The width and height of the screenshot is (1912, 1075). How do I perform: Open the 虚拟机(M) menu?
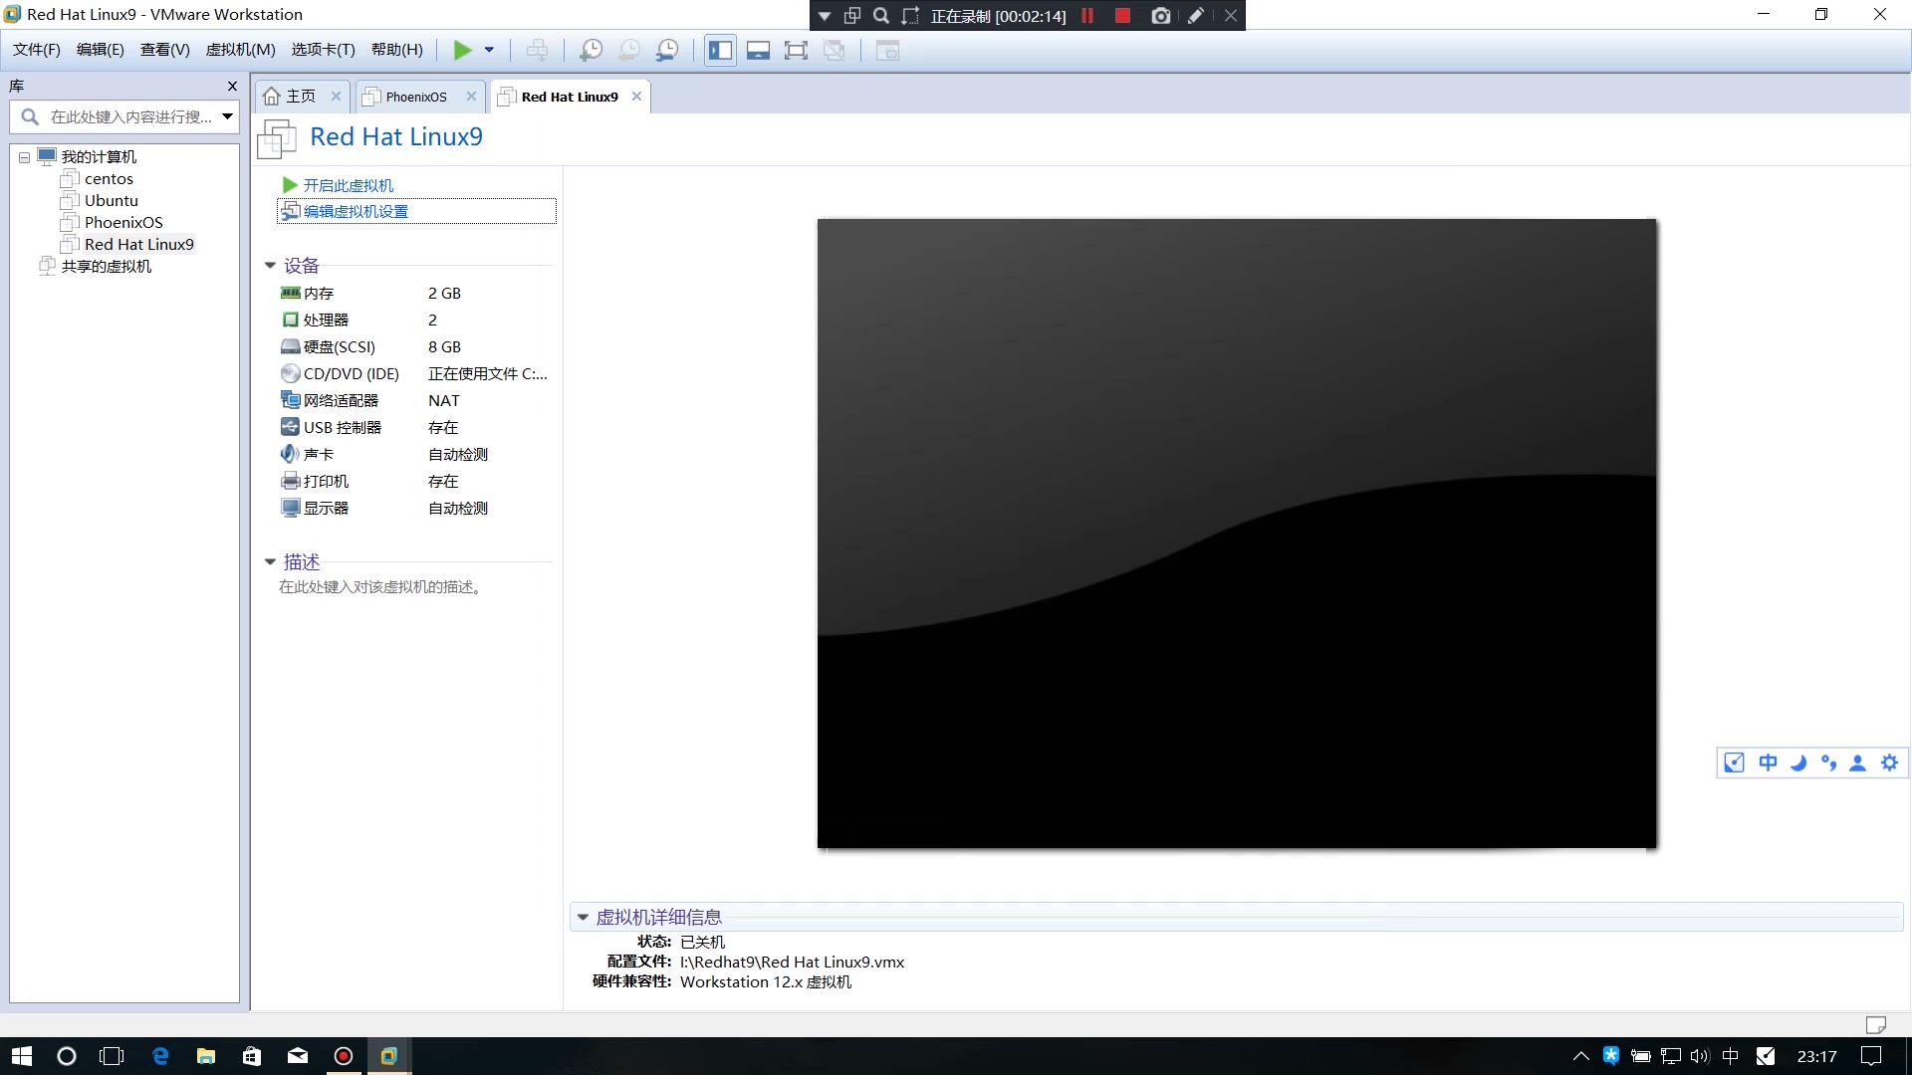241,50
